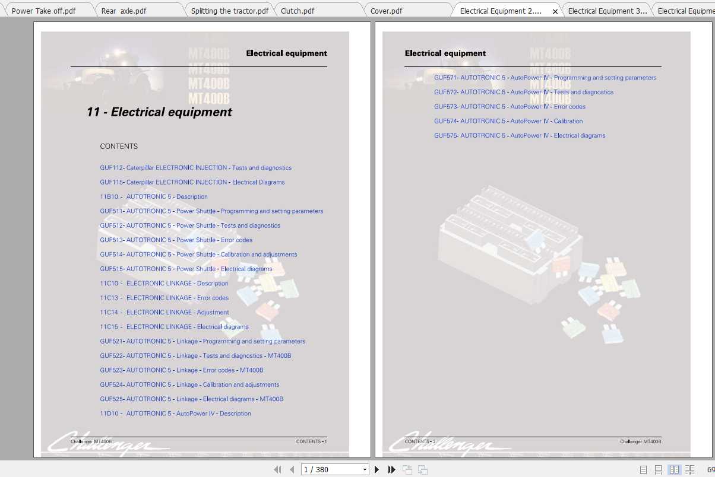The height and width of the screenshot is (477, 715).
Task: Open GUF524 Linkage Calibration and adjustments
Action: coord(189,384)
